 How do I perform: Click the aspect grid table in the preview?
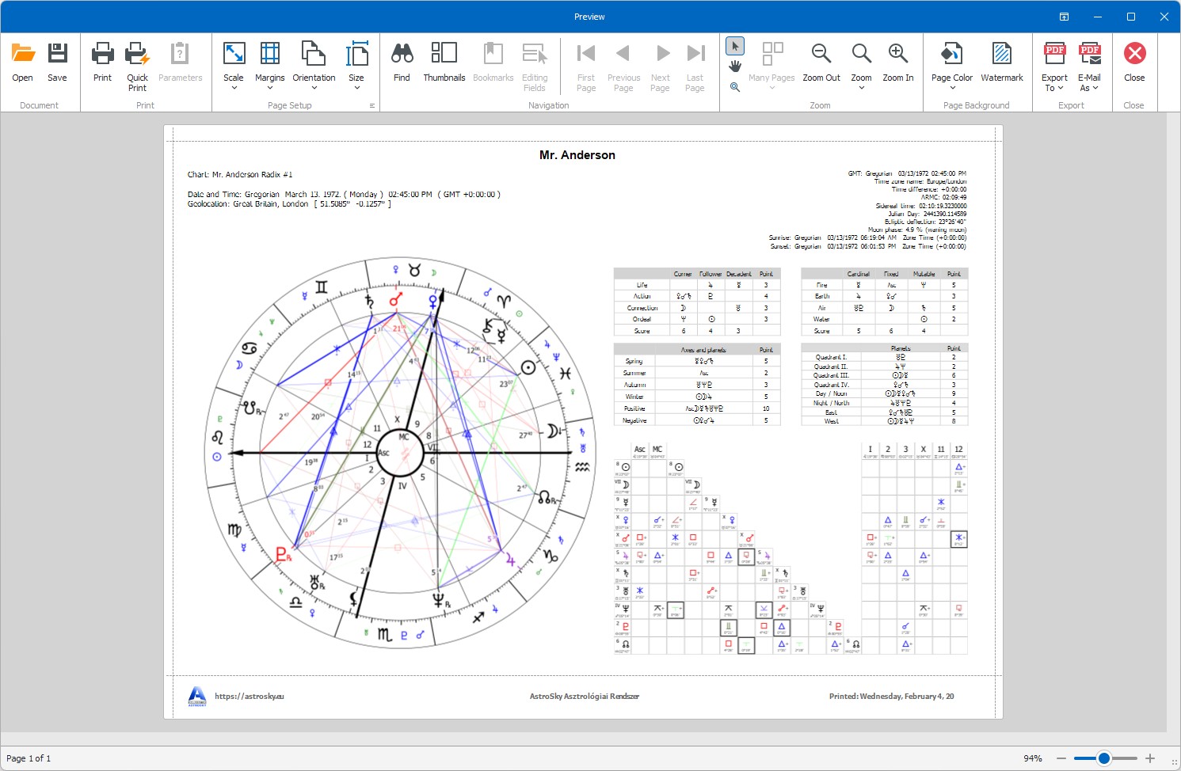pos(791,549)
